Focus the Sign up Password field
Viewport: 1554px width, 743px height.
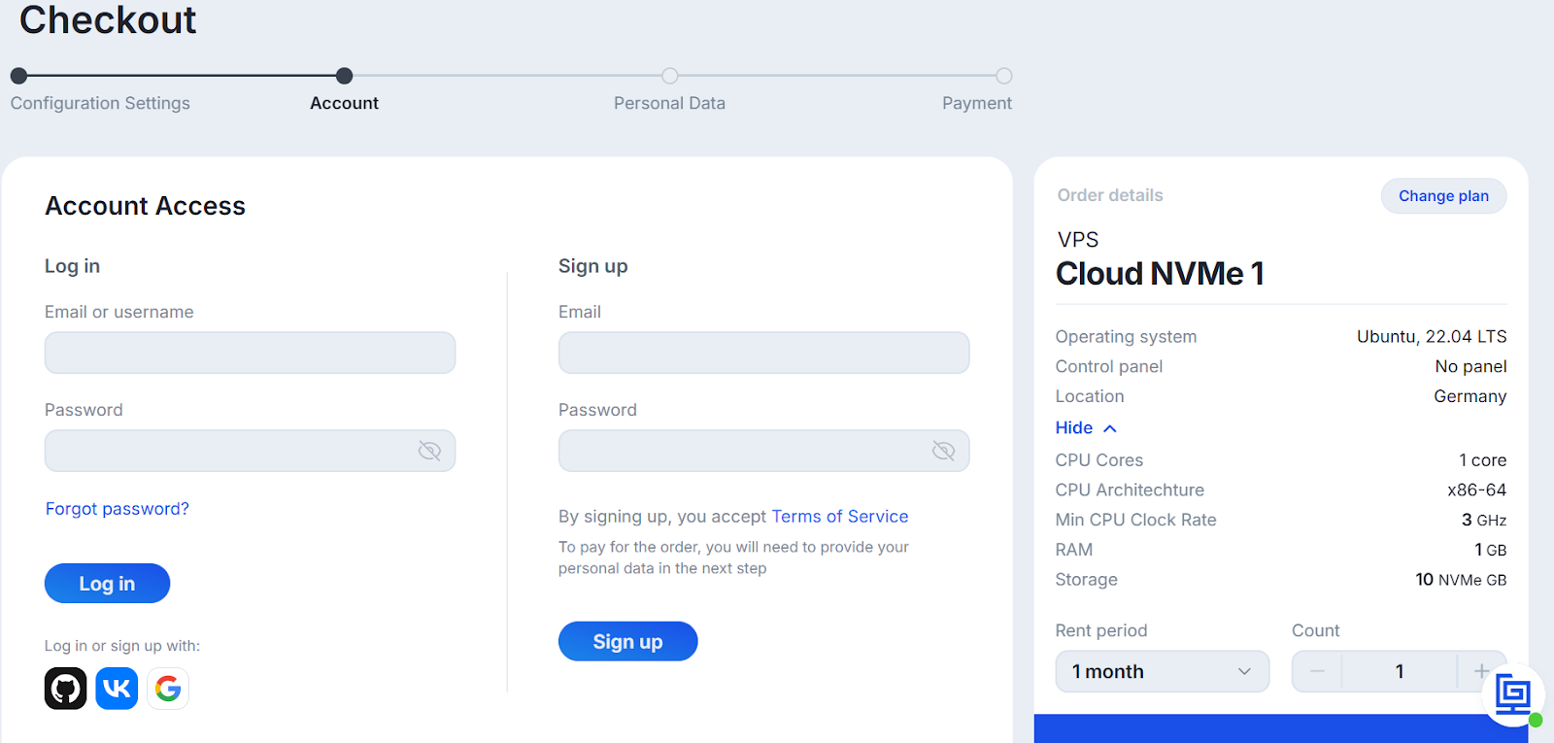[x=763, y=451]
